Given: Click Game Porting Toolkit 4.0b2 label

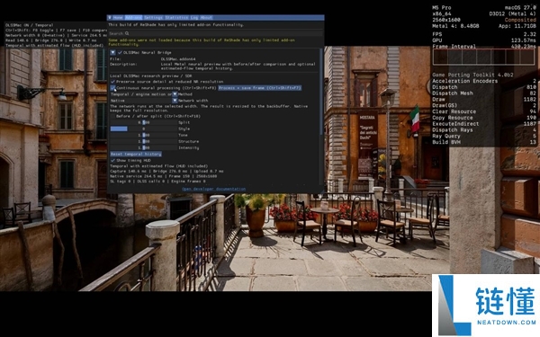Looking at the screenshot, I should coord(472,75).
